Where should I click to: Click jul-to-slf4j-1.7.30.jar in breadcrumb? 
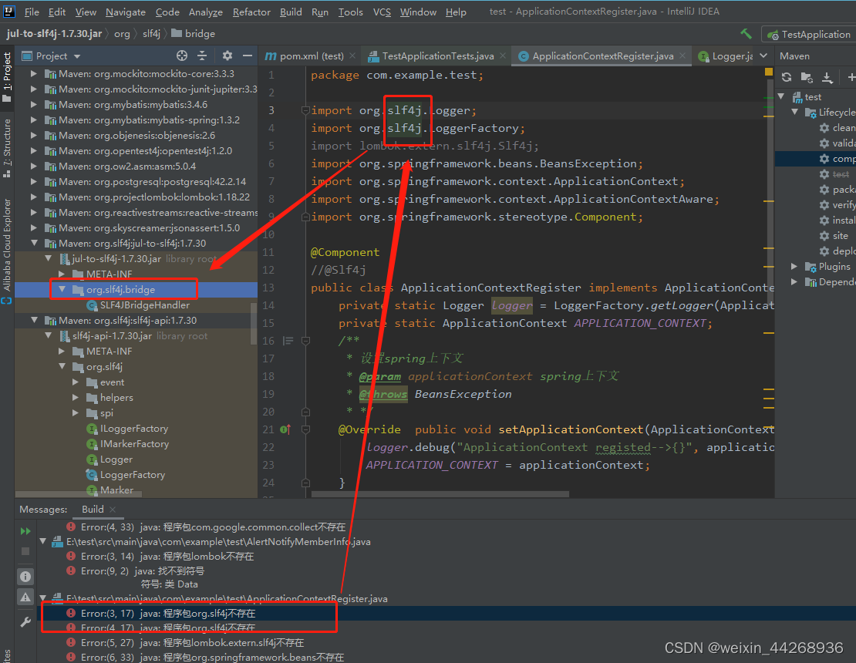coord(54,34)
